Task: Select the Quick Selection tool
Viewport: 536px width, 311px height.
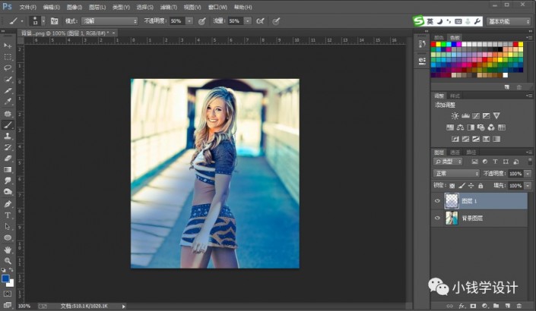Action: click(8, 79)
